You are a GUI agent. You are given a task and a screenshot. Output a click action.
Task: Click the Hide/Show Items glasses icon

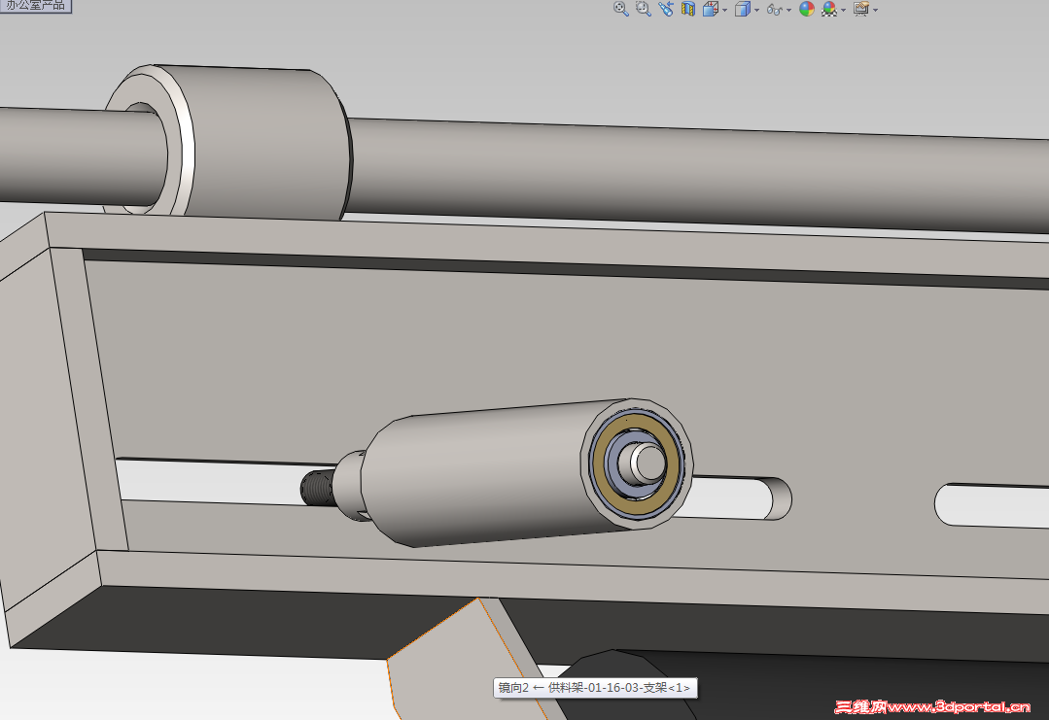tap(775, 10)
